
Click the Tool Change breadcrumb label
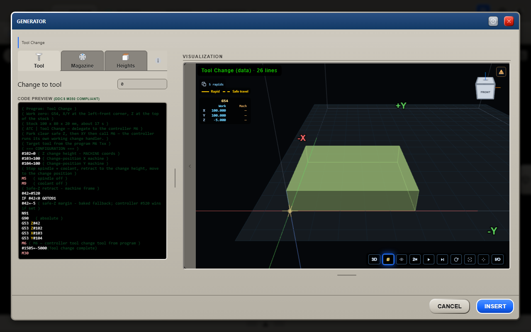(x=33, y=43)
